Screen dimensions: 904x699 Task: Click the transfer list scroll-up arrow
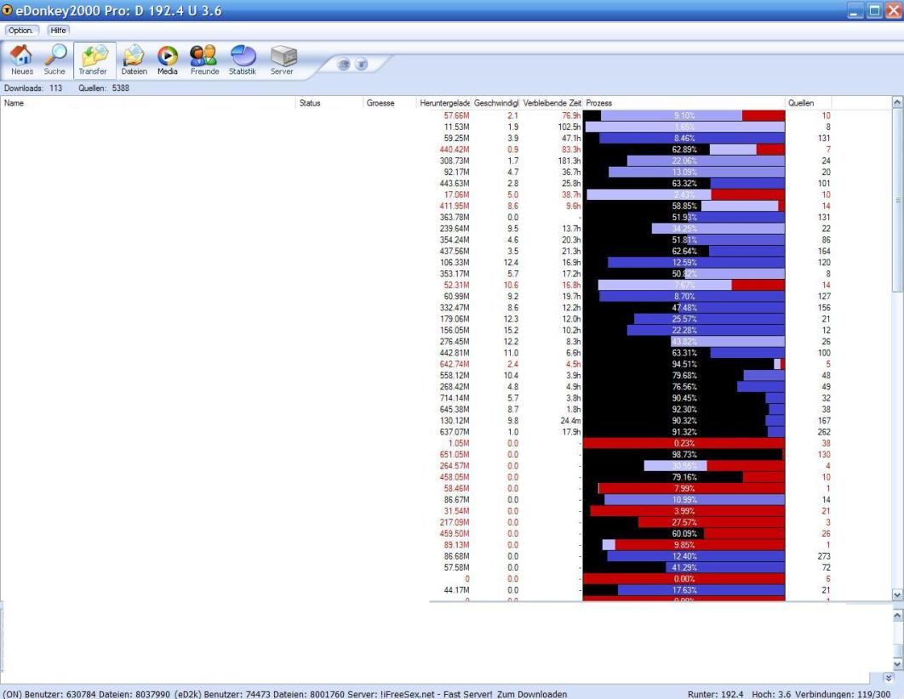[898, 103]
